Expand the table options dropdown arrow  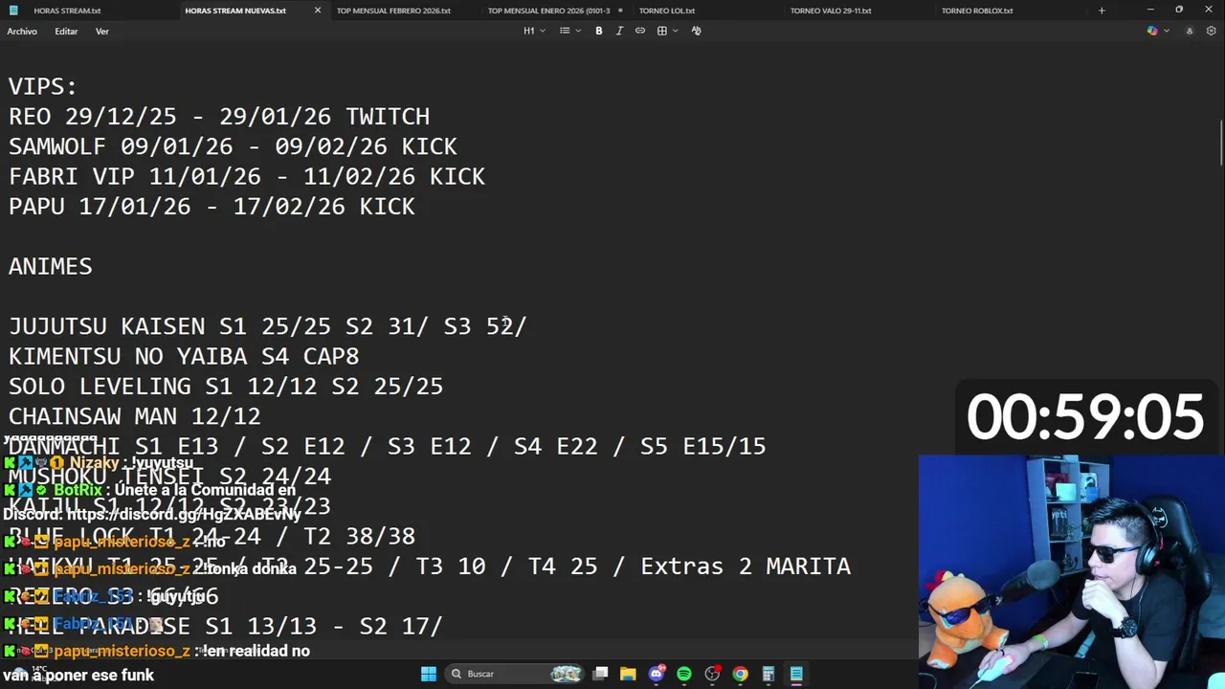[676, 31]
